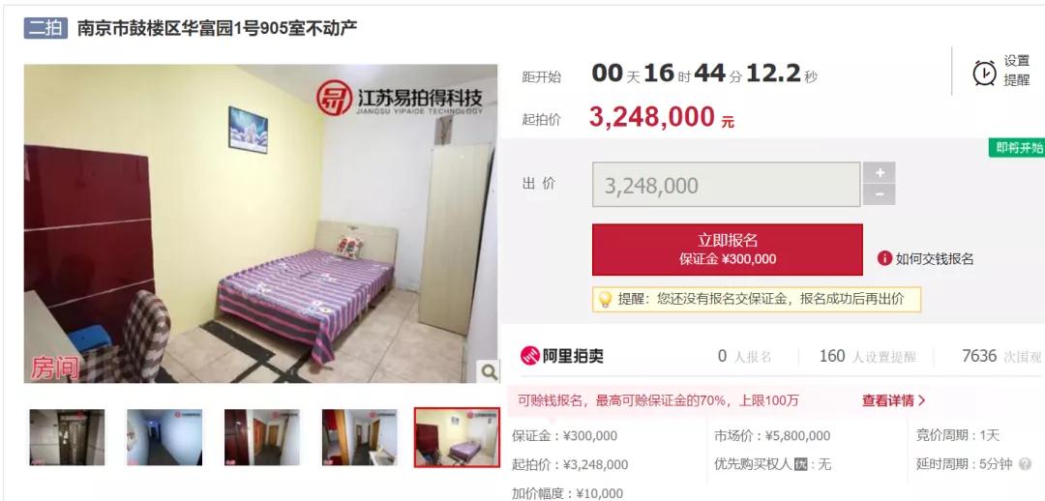1045x501 pixels.
Task: Click 设置提醒 reminder text
Action: (1017, 71)
